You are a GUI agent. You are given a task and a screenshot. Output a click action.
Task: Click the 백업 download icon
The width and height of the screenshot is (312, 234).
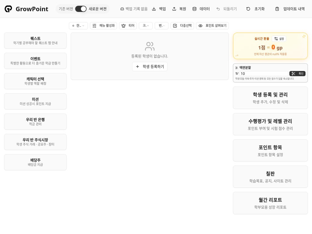(x=154, y=9)
